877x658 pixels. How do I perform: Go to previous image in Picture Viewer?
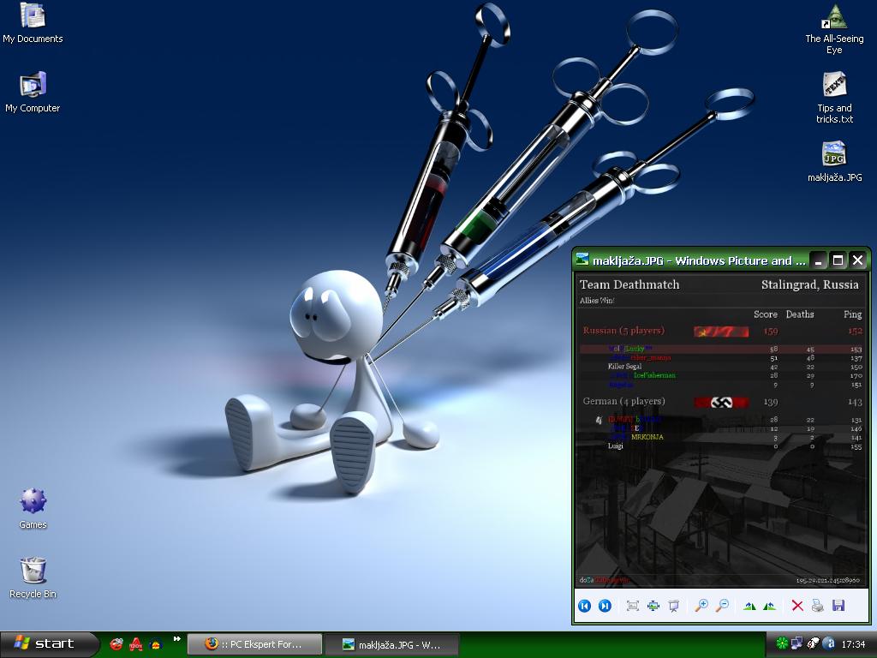(x=585, y=606)
